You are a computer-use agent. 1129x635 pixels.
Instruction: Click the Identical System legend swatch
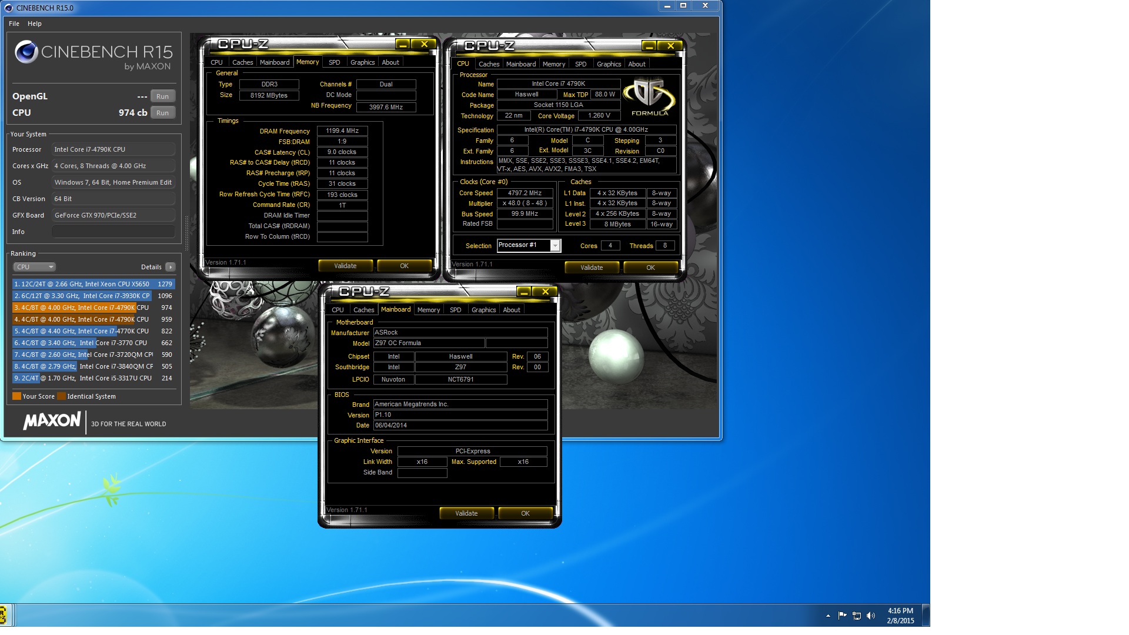61,396
